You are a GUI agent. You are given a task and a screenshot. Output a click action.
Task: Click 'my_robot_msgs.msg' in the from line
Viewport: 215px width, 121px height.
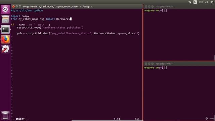click(31, 19)
